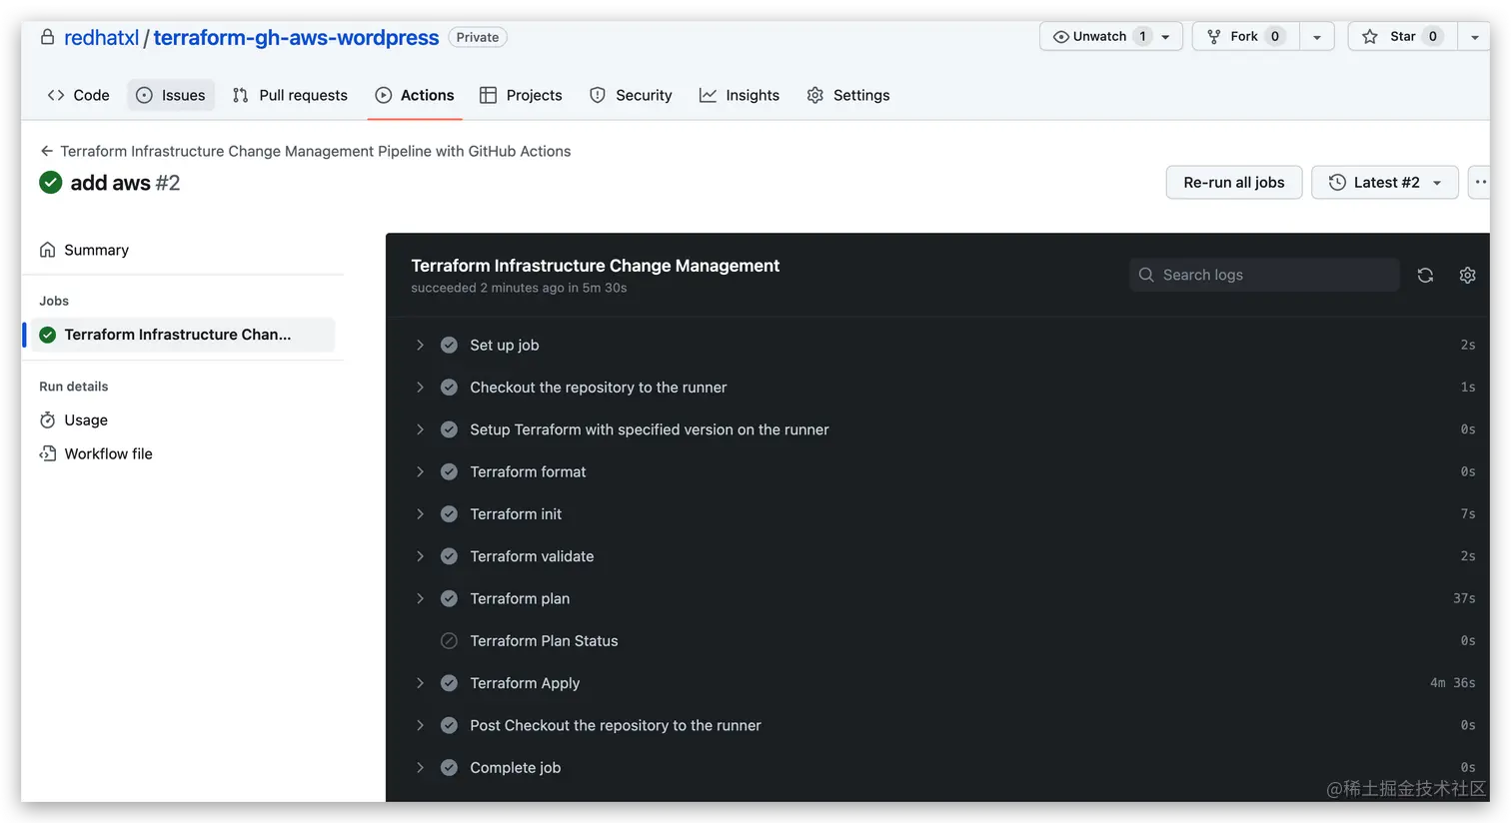Open the Issues tab

tap(171, 95)
